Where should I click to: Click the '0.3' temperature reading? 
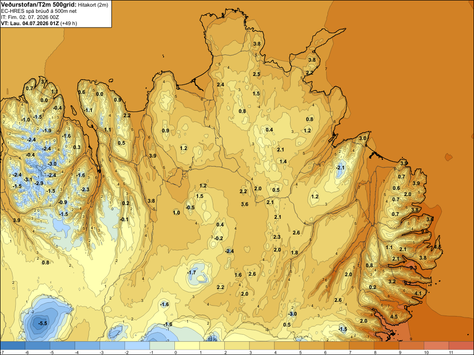pyautogui.click(x=77, y=147)
